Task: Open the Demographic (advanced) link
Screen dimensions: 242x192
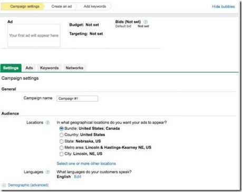Action: point(28,185)
